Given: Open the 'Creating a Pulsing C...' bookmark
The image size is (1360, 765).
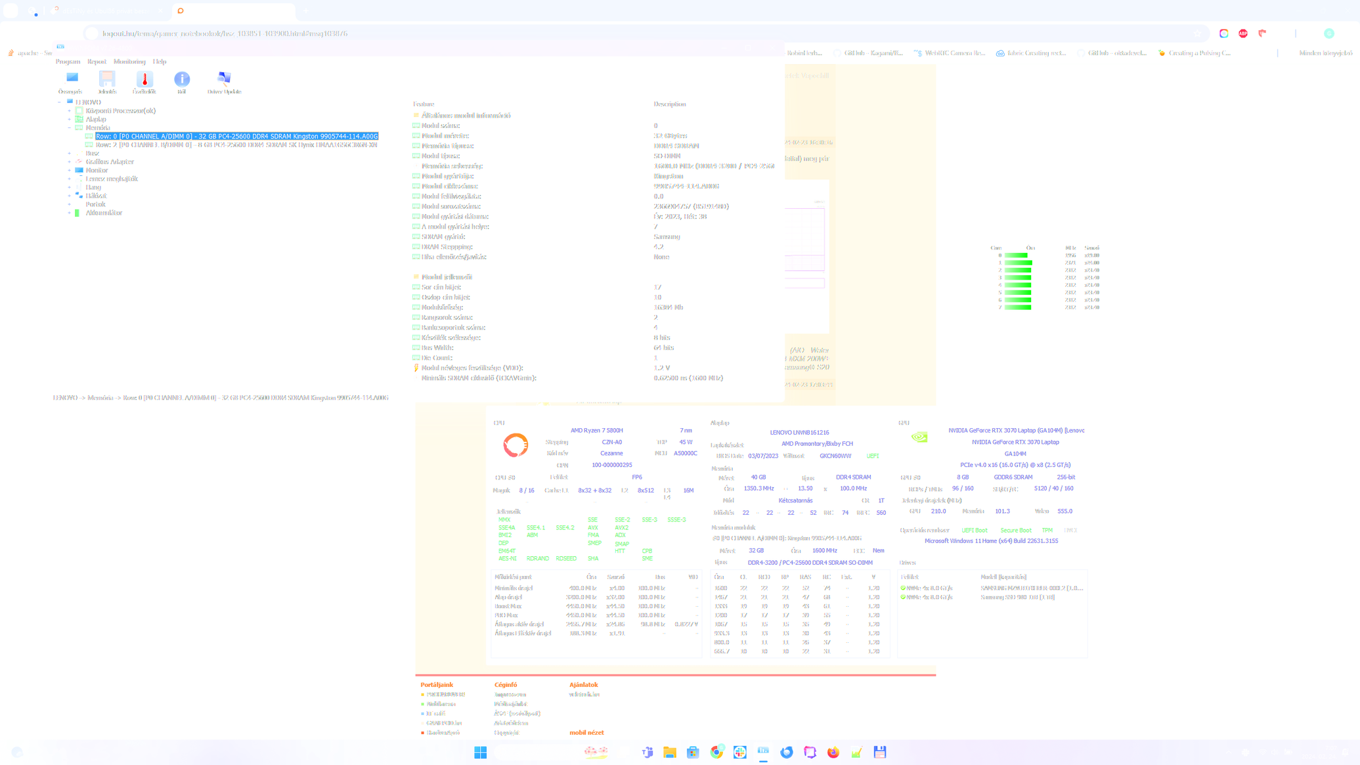Looking at the screenshot, I should tap(1195, 53).
